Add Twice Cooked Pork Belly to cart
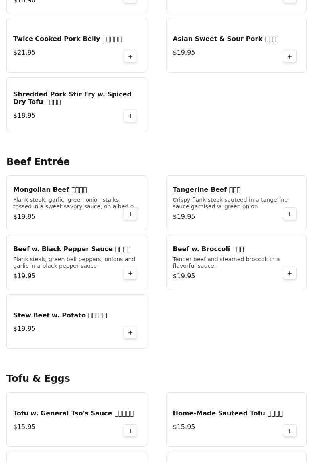This screenshot has height=462, width=313. pyautogui.click(x=130, y=57)
